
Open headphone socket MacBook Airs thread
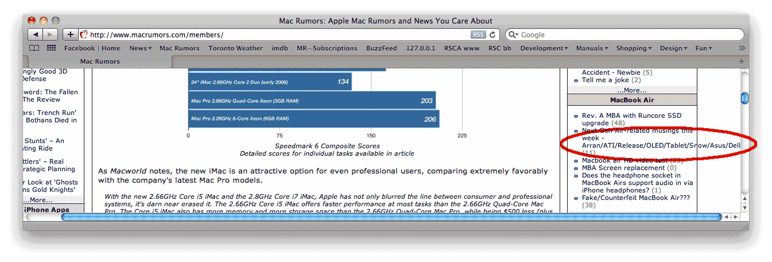(637, 183)
